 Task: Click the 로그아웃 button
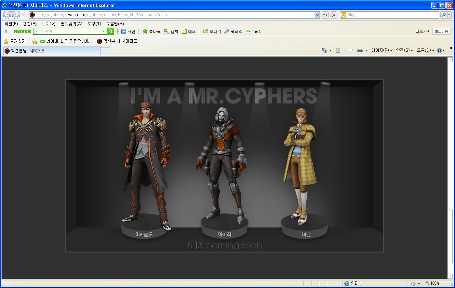pyautogui.click(x=441, y=31)
